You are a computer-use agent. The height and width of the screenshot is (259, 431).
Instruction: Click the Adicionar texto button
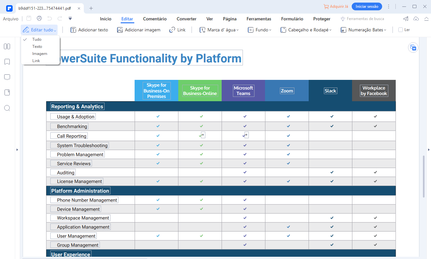[89, 30]
